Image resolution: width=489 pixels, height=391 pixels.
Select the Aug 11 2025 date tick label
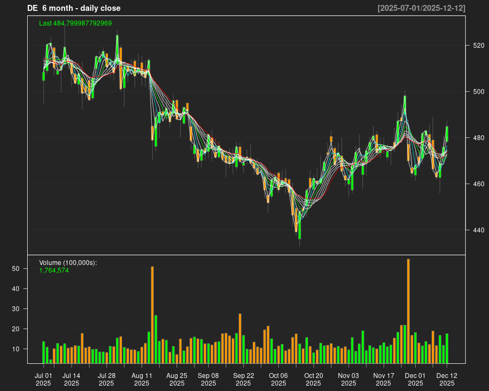pyautogui.click(x=141, y=379)
